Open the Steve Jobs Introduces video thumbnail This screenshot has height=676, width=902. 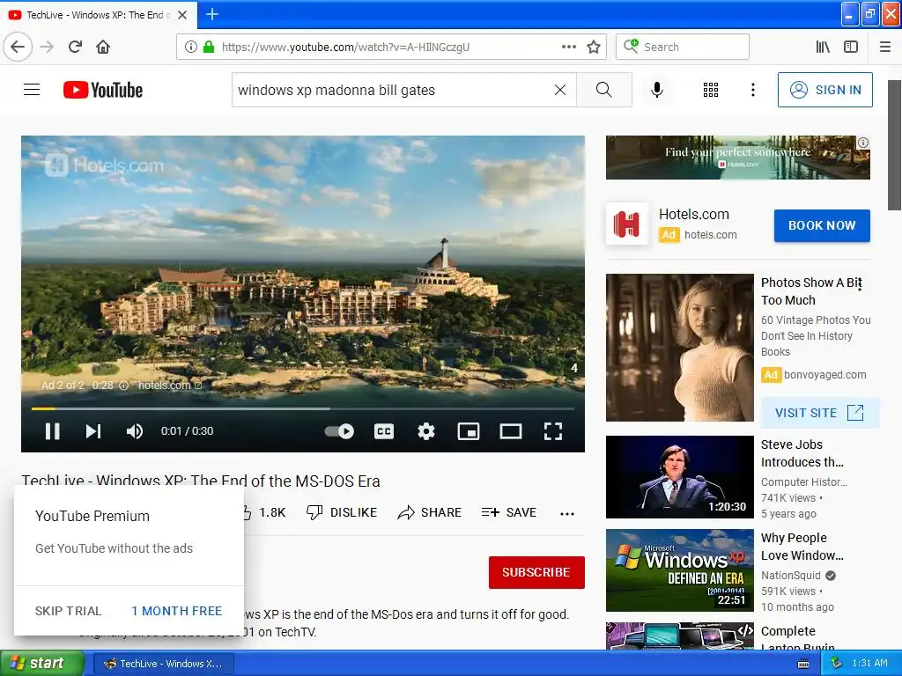[x=679, y=476]
